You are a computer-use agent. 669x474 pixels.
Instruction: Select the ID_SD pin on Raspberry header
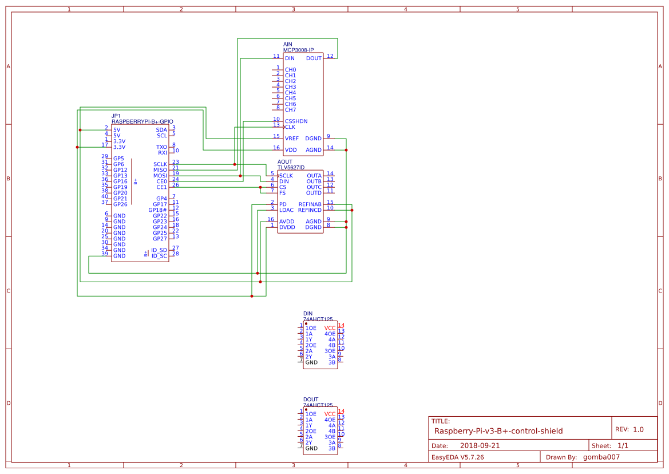159,250
